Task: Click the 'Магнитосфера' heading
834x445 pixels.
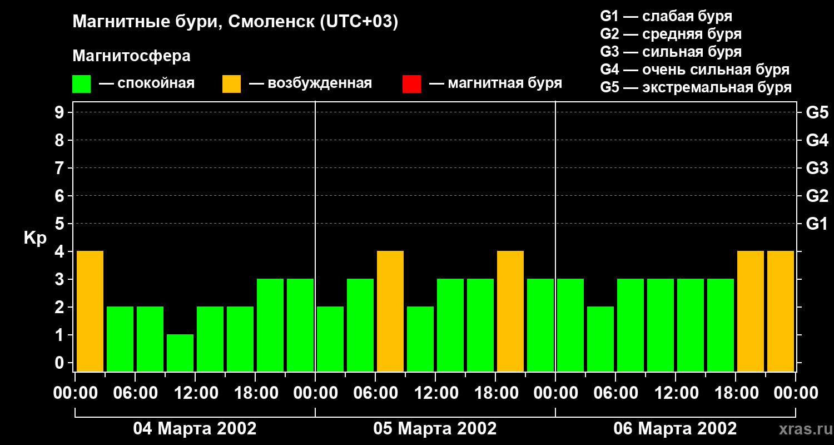Action: tap(131, 56)
